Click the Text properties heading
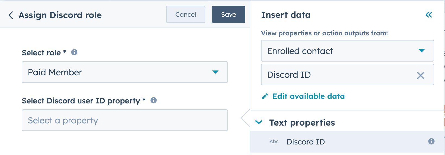 point(302,123)
